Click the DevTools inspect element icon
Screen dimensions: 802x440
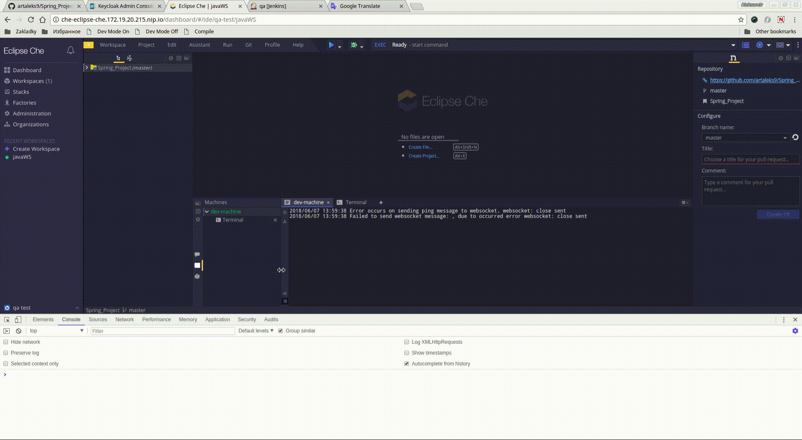(x=7, y=320)
